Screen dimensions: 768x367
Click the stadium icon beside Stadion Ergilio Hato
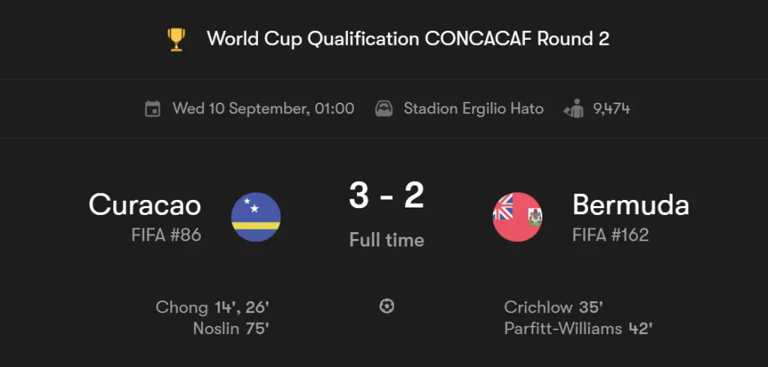coord(384,109)
